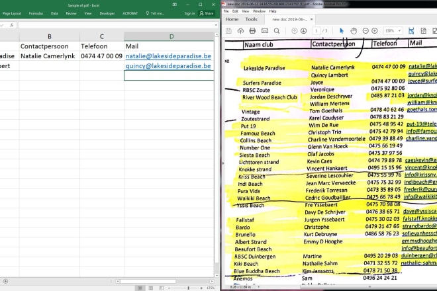Click the Excel formula bar input
This screenshot has height=291, width=437.
(x=116, y=25)
